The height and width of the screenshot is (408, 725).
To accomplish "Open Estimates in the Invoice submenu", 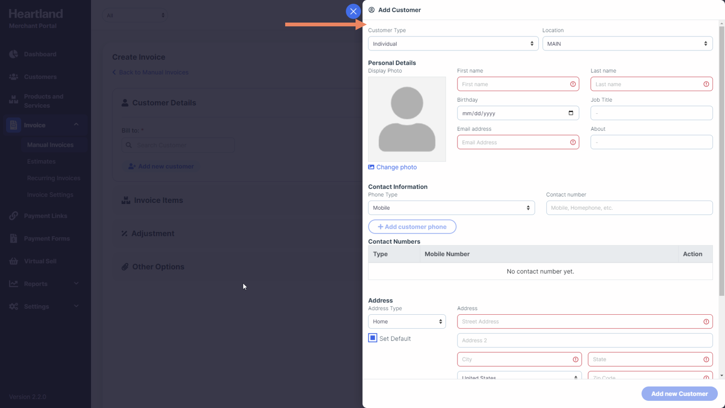I will tap(41, 161).
